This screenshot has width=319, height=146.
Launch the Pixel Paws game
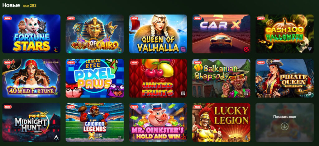(95, 78)
